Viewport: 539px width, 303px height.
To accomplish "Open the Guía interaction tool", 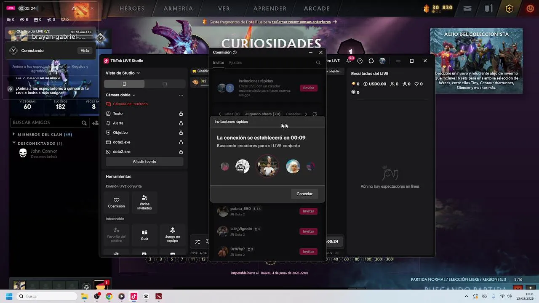I will point(144,235).
